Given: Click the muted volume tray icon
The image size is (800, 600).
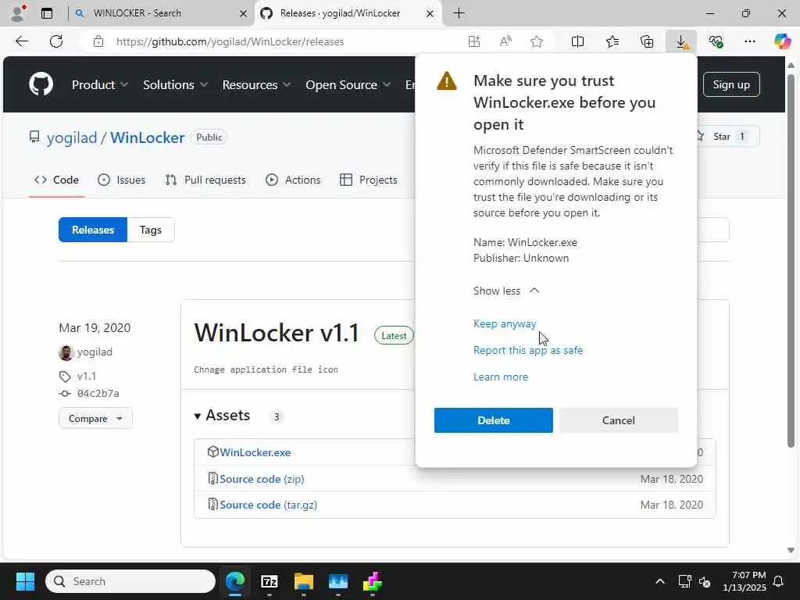Looking at the screenshot, I should [705, 581].
